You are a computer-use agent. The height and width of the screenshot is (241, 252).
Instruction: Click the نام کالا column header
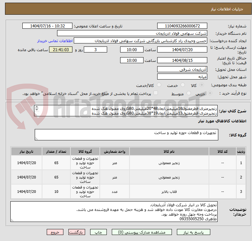[x=169, y=151]
